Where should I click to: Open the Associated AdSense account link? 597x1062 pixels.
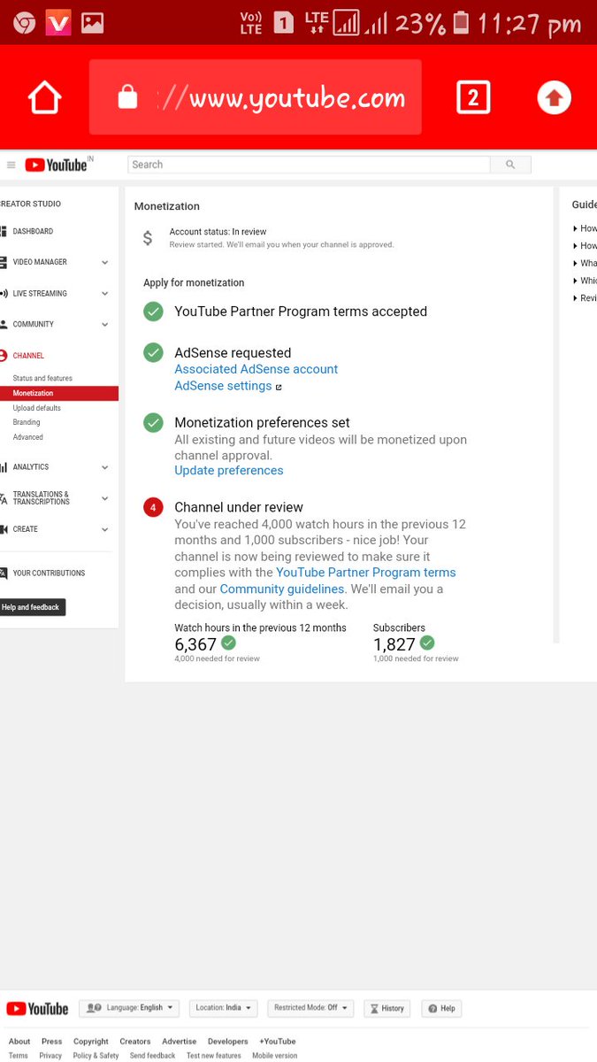pos(256,369)
